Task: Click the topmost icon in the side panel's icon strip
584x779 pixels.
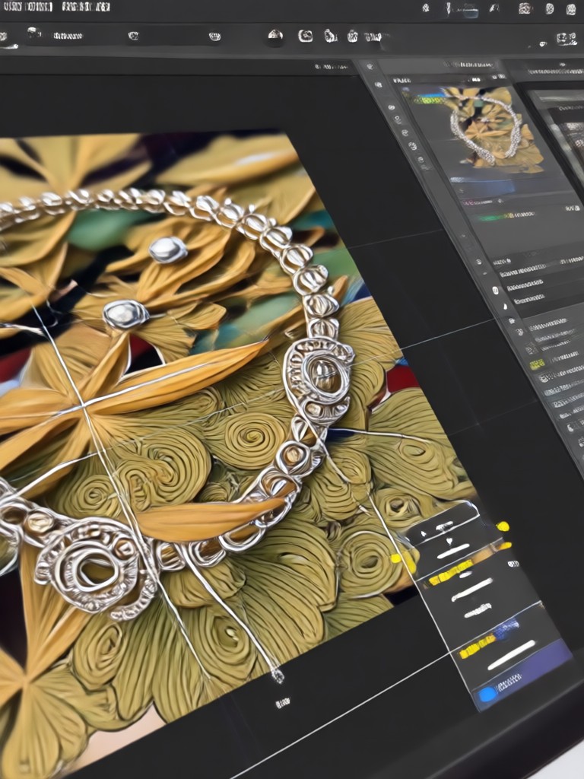Action: 369,65
